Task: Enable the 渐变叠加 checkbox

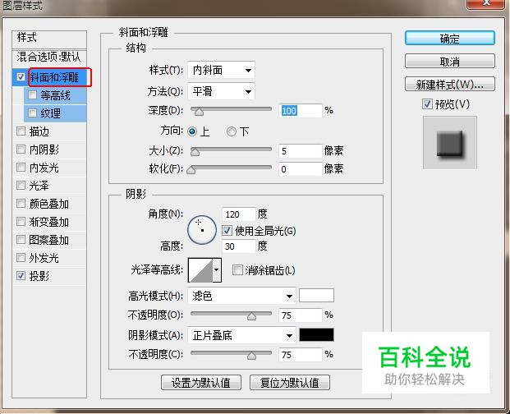Action: [21, 222]
